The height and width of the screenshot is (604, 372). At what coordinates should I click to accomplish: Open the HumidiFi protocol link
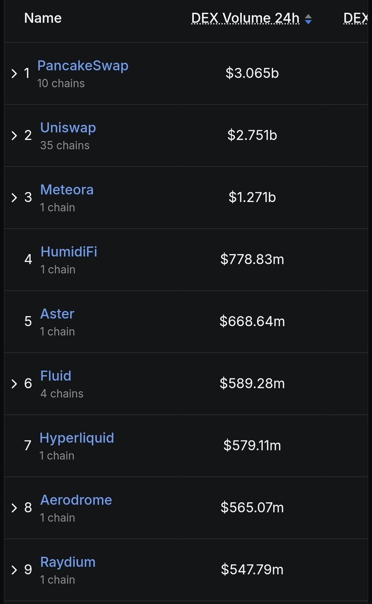[69, 252]
